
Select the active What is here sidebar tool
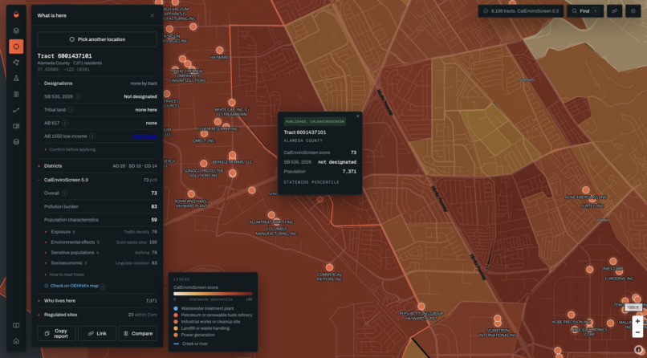(x=16, y=47)
